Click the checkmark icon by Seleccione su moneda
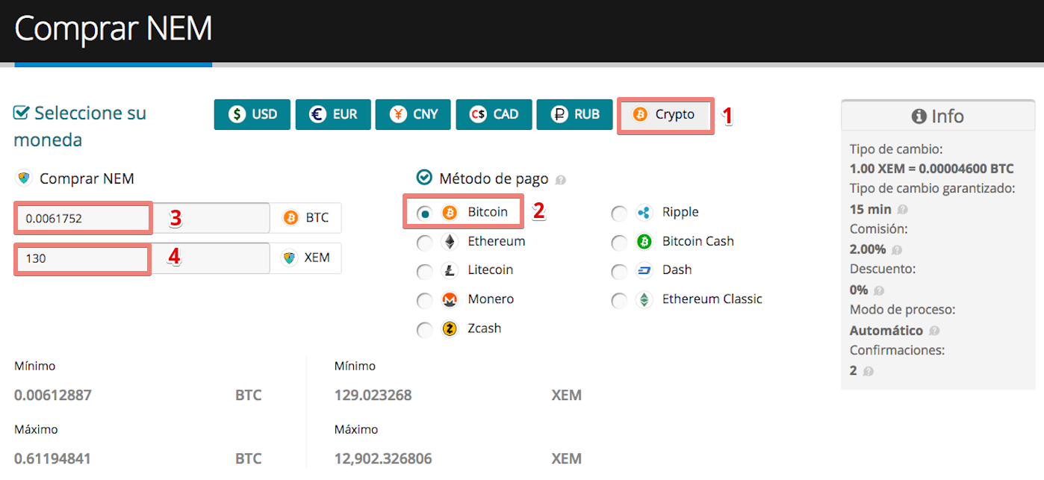The width and height of the screenshot is (1044, 480). (x=22, y=113)
